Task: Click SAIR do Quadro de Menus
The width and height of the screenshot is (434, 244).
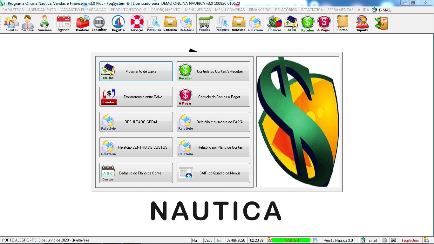Action: (x=213, y=173)
